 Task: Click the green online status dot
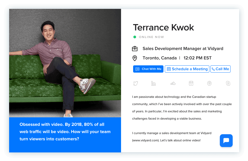[x=135, y=37]
